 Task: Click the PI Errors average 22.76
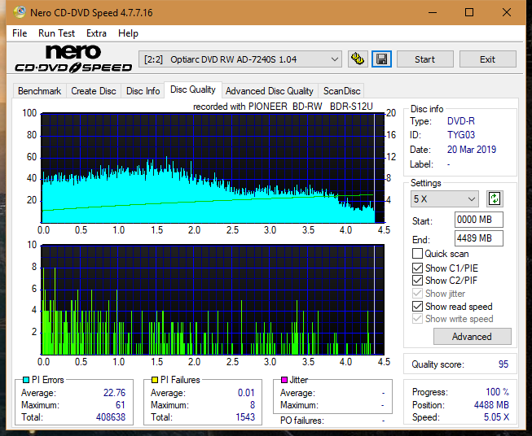coord(114,393)
